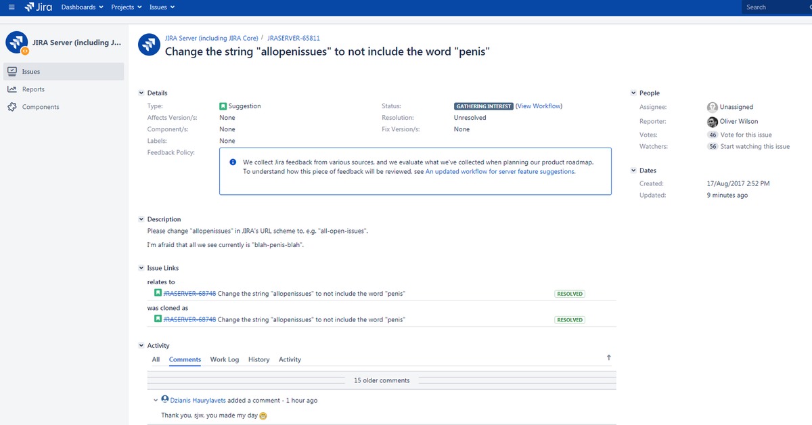Image resolution: width=812 pixels, height=425 pixels.
Task: Open Components from the sidebar
Action: tap(40, 107)
